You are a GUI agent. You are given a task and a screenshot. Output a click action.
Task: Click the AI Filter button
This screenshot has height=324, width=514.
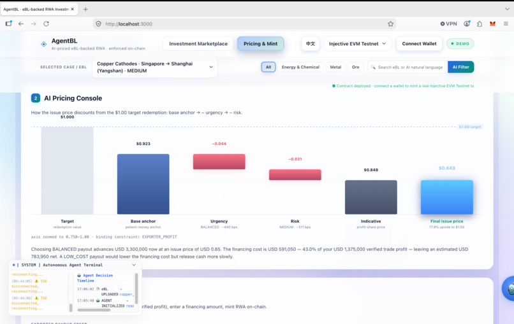click(x=461, y=67)
